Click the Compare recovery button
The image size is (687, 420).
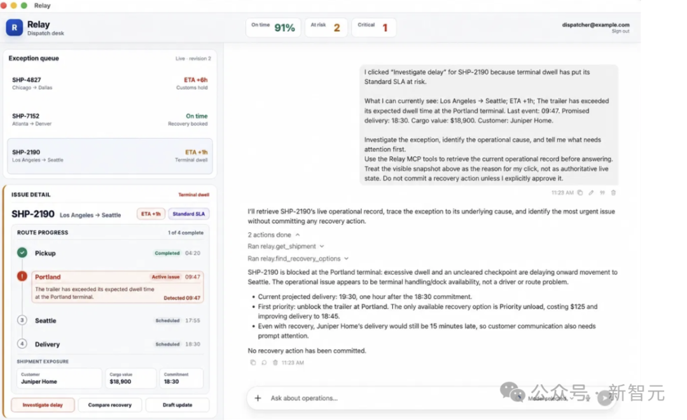(x=110, y=405)
